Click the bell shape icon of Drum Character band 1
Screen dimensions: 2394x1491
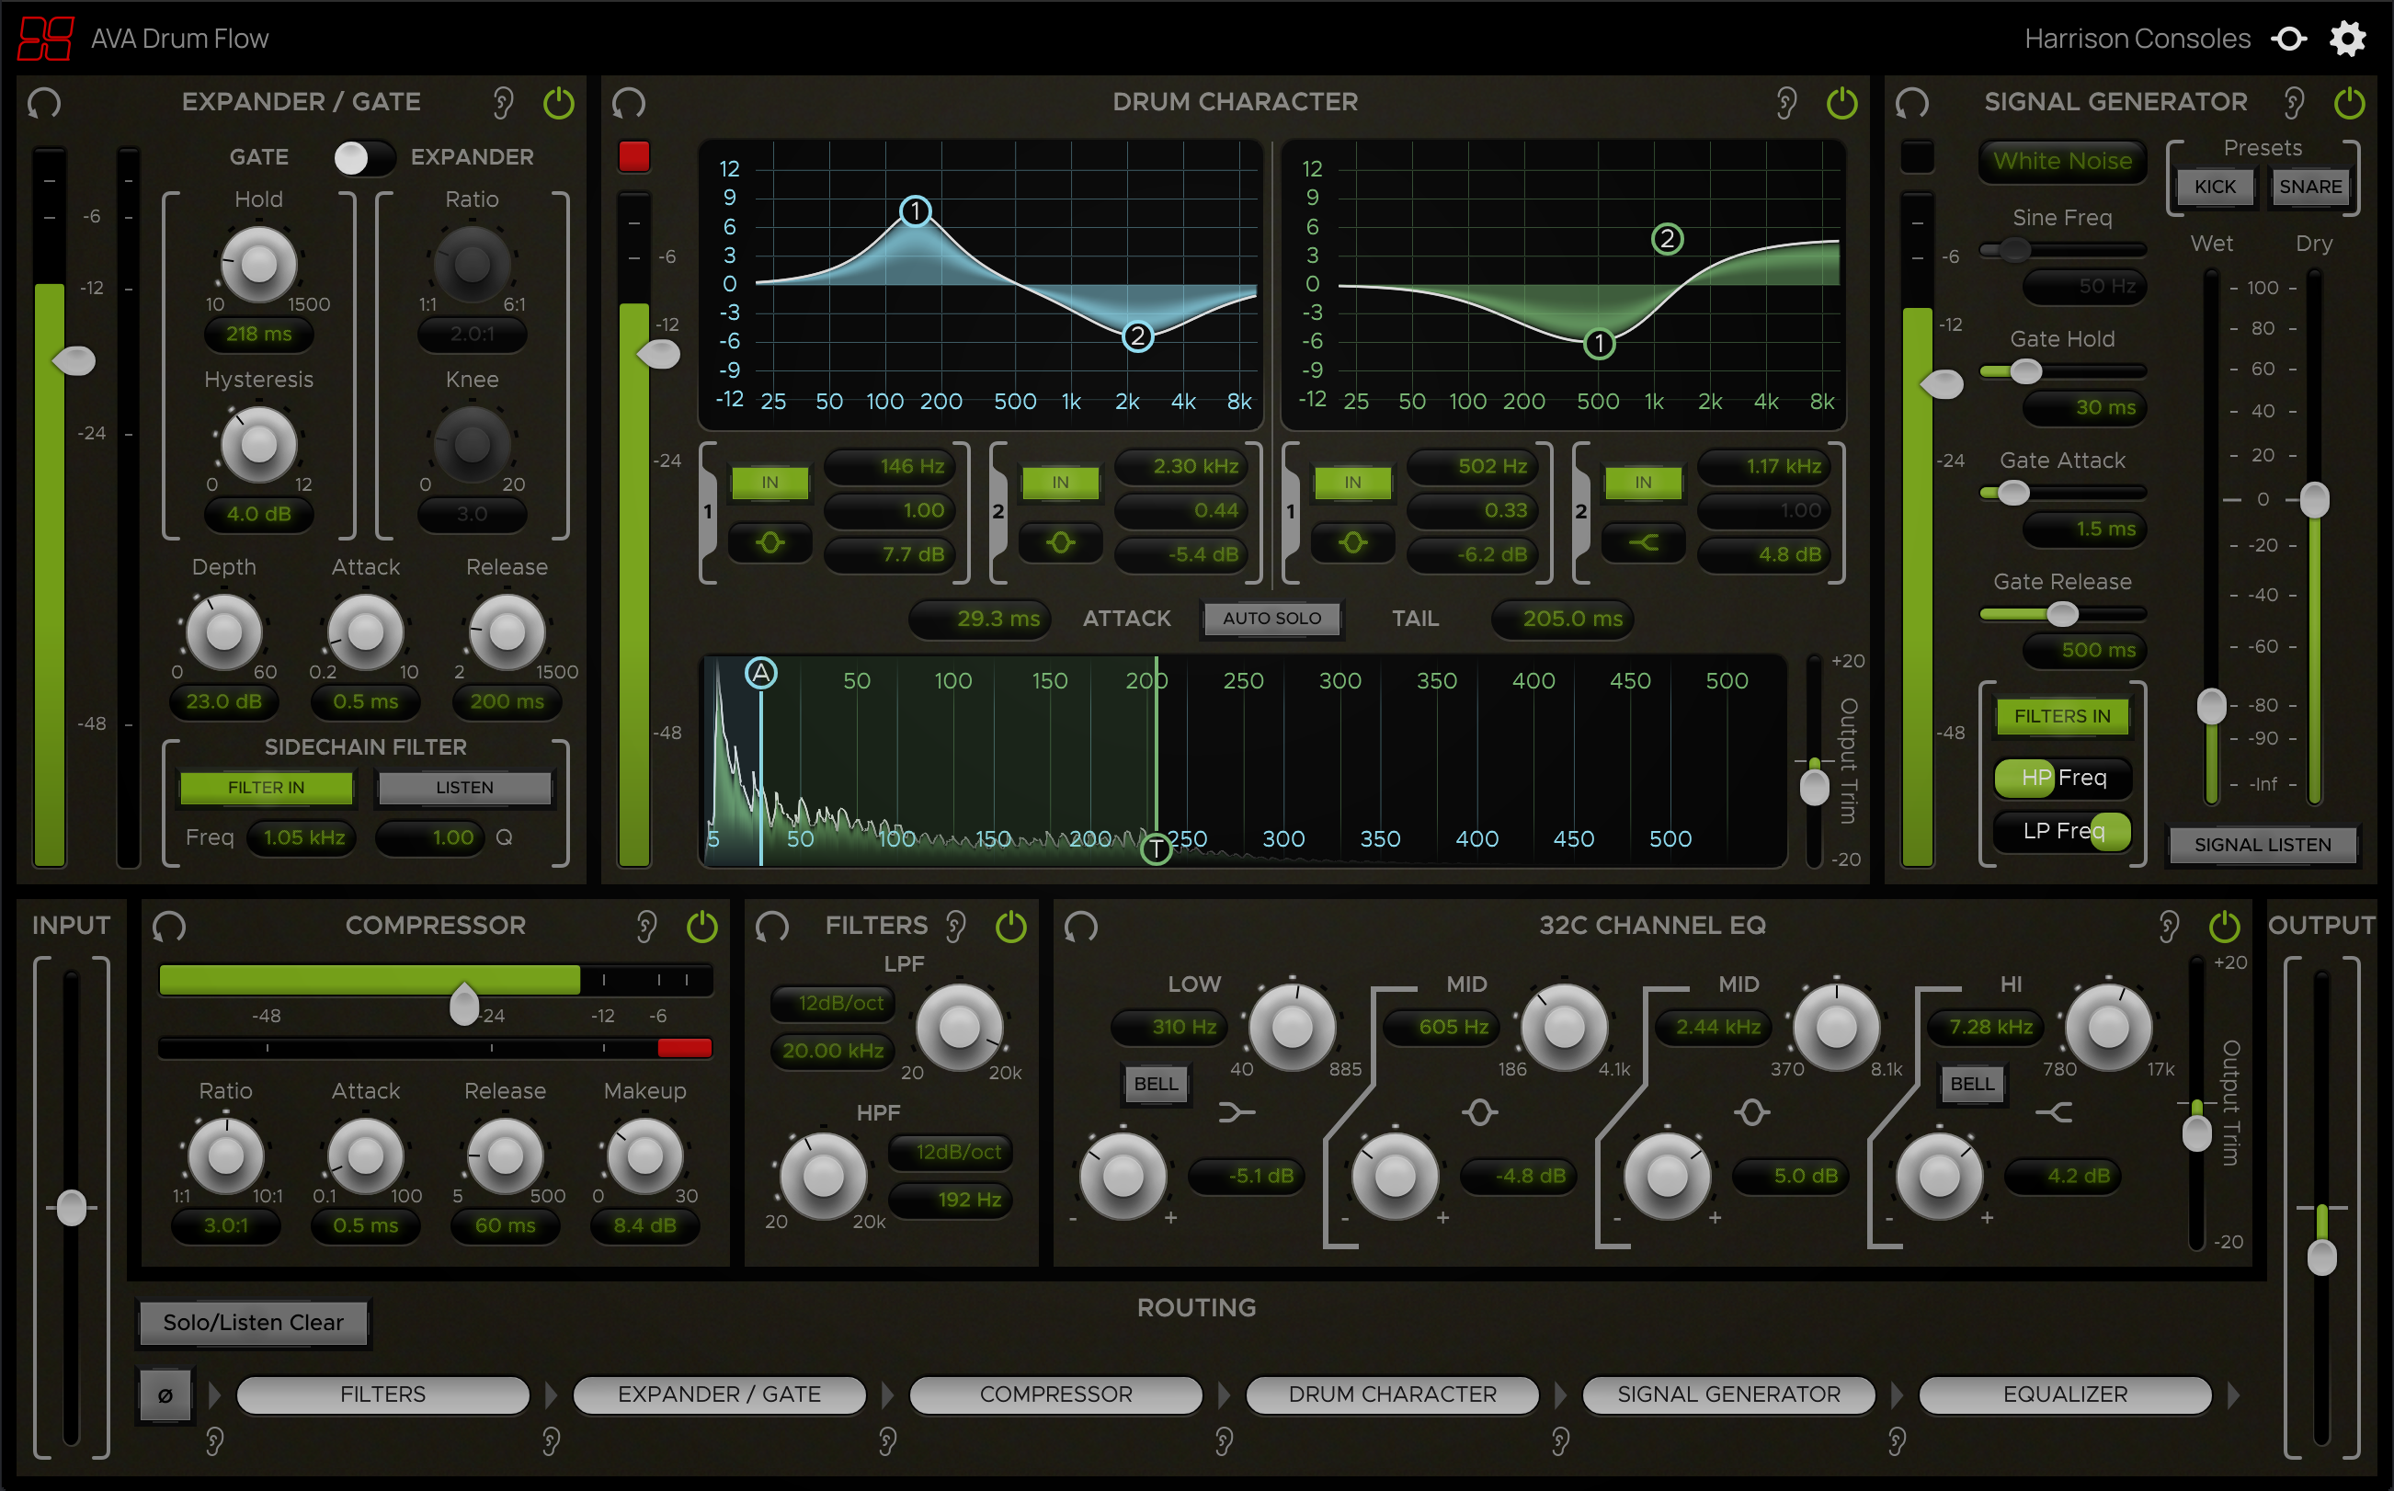coord(770,542)
